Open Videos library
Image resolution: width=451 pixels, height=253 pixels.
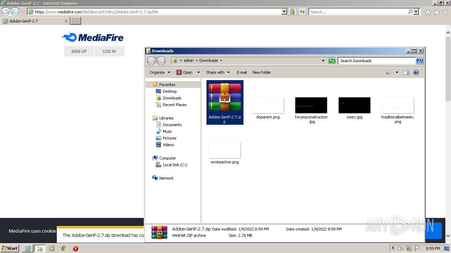(x=168, y=145)
